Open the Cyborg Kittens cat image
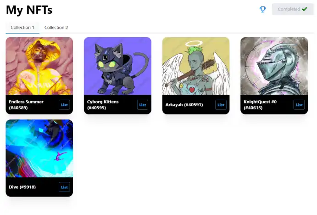317x215 pixels. [x=117, y=66]
